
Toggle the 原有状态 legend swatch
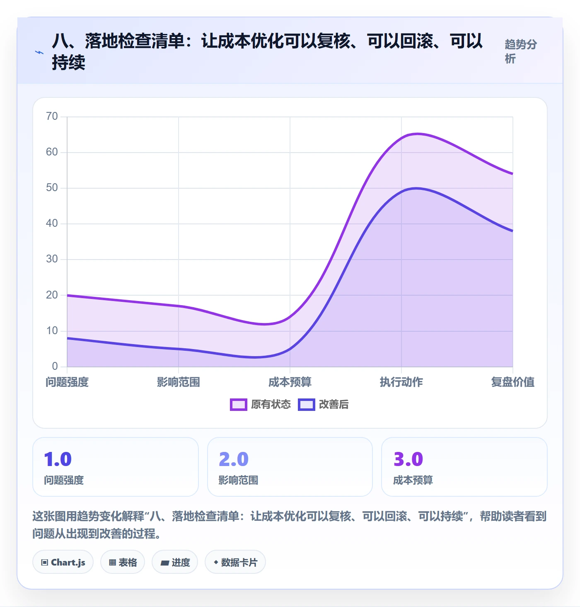pyautogui.click(x=239, y=405)
